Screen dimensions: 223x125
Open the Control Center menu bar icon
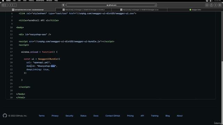(x=211, y=1)
